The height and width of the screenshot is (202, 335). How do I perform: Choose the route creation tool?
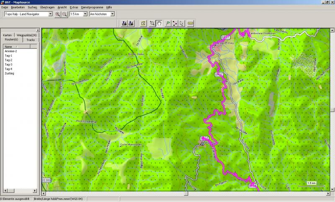(x=174, y=23)
